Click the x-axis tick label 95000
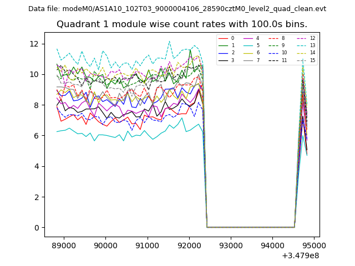Viewport: 355px width, 266px height. pos(314,245)
